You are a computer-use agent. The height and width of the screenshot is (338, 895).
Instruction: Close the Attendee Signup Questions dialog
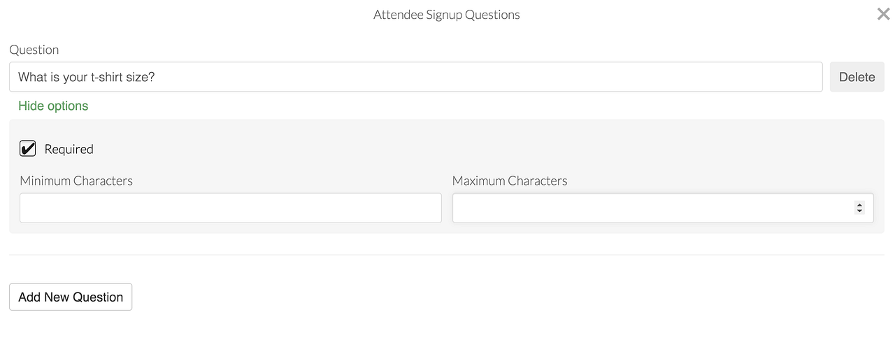883,14
